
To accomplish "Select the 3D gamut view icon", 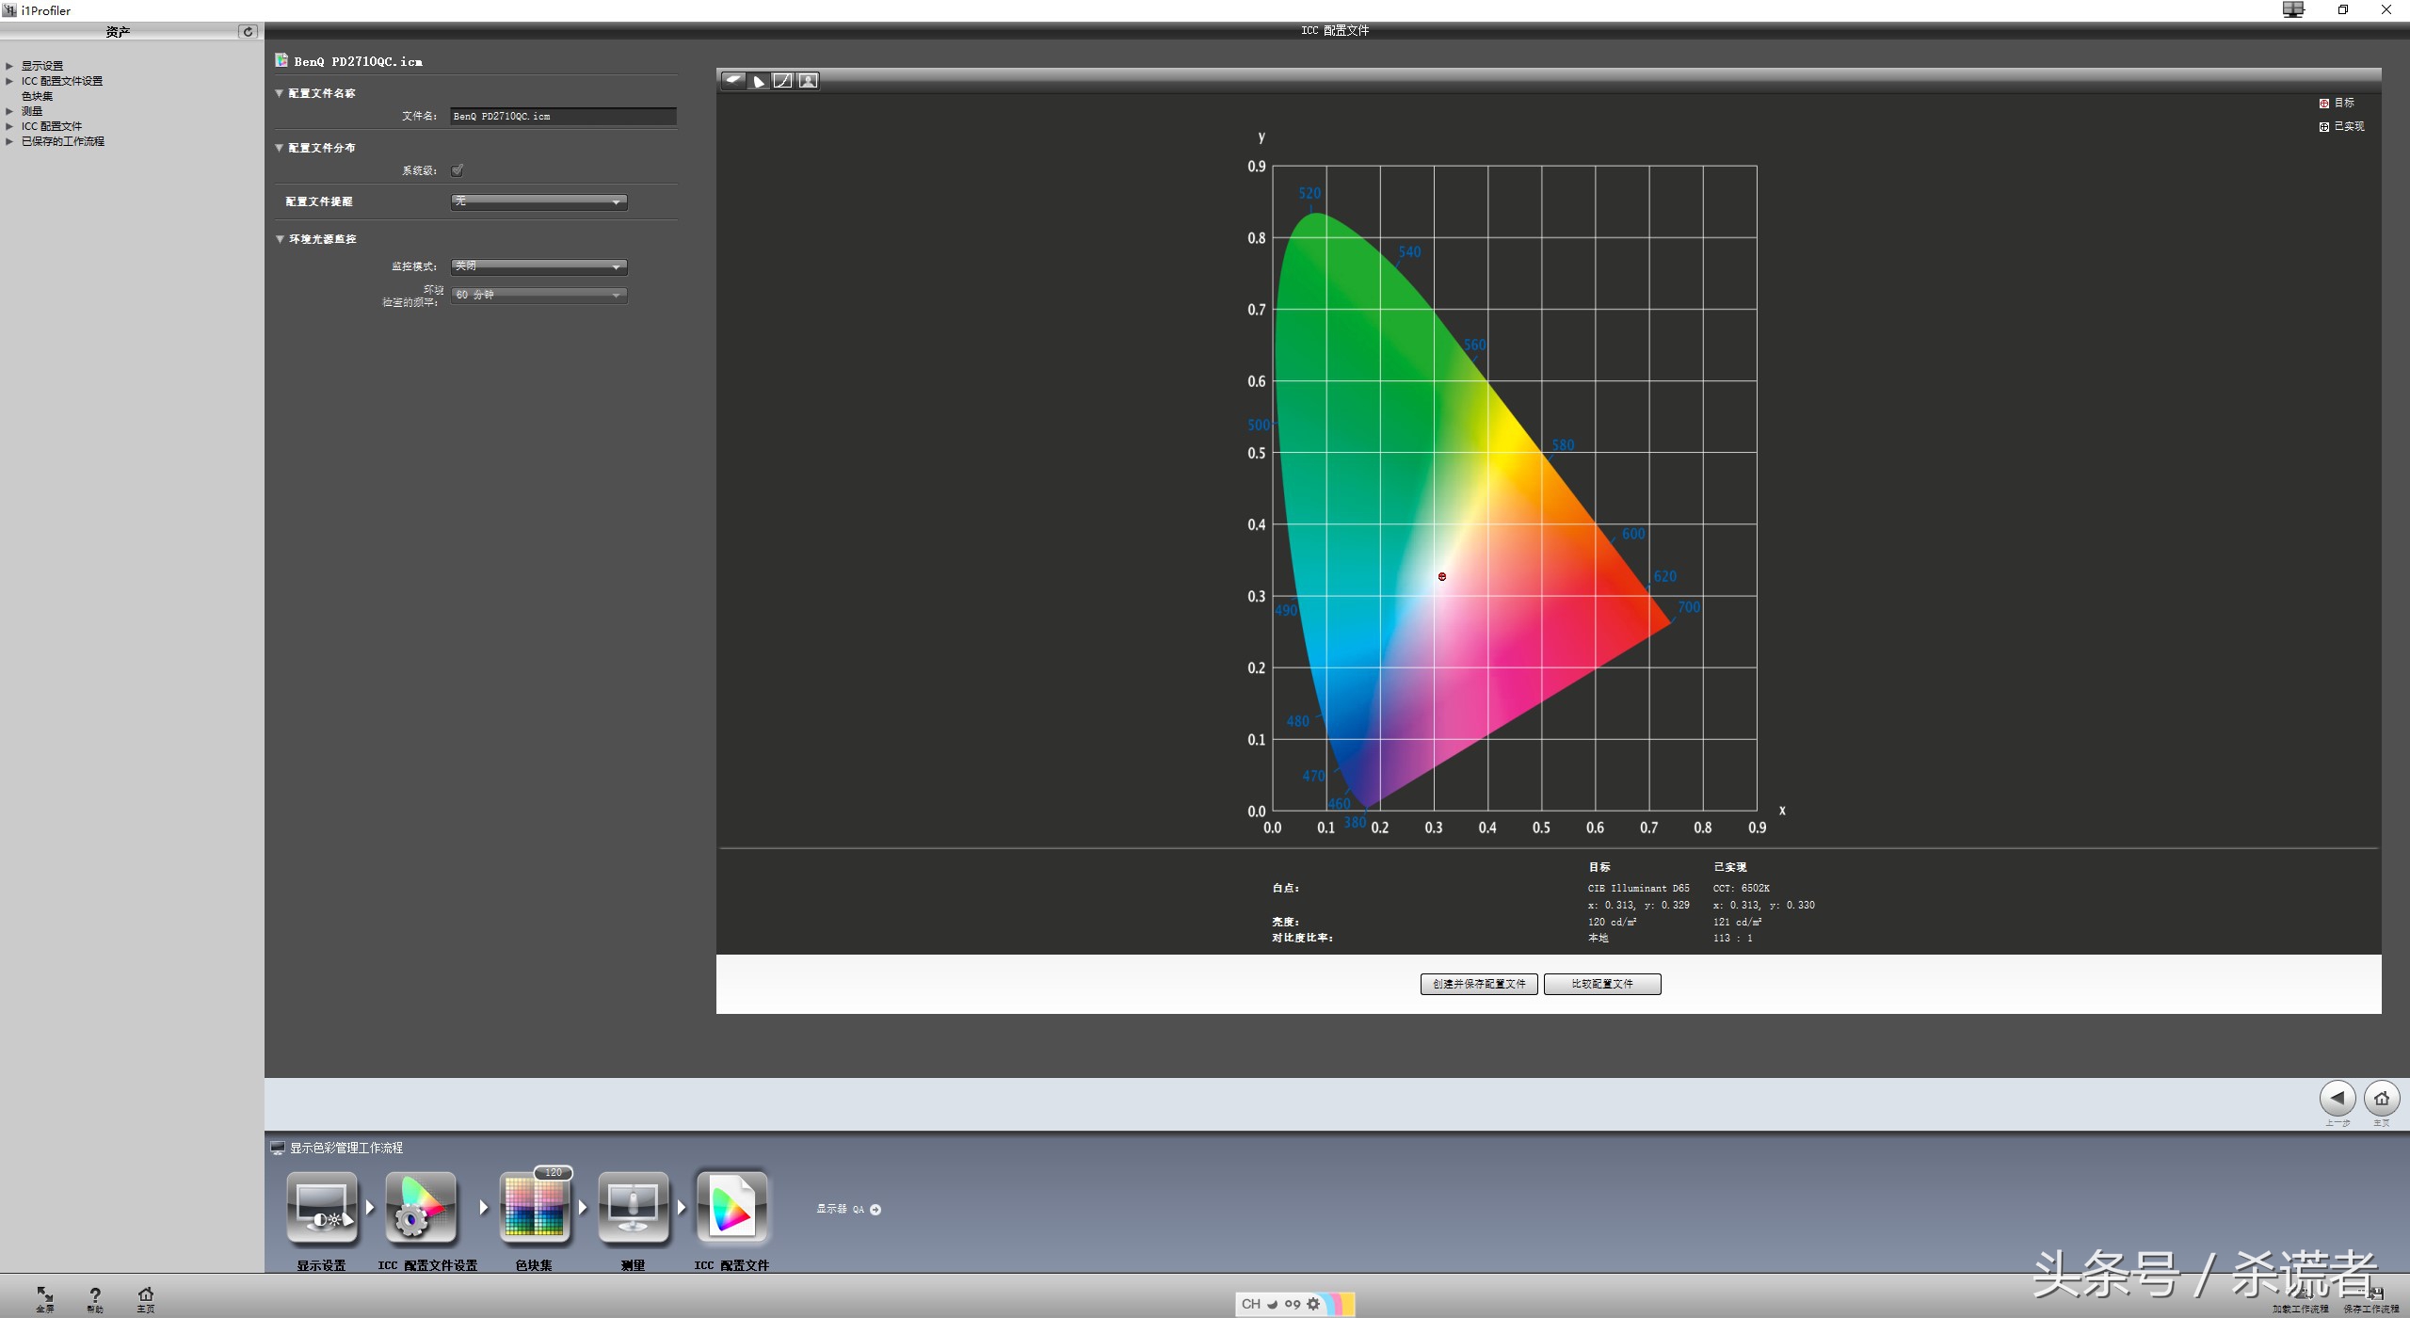I will (x=733, y=81).
